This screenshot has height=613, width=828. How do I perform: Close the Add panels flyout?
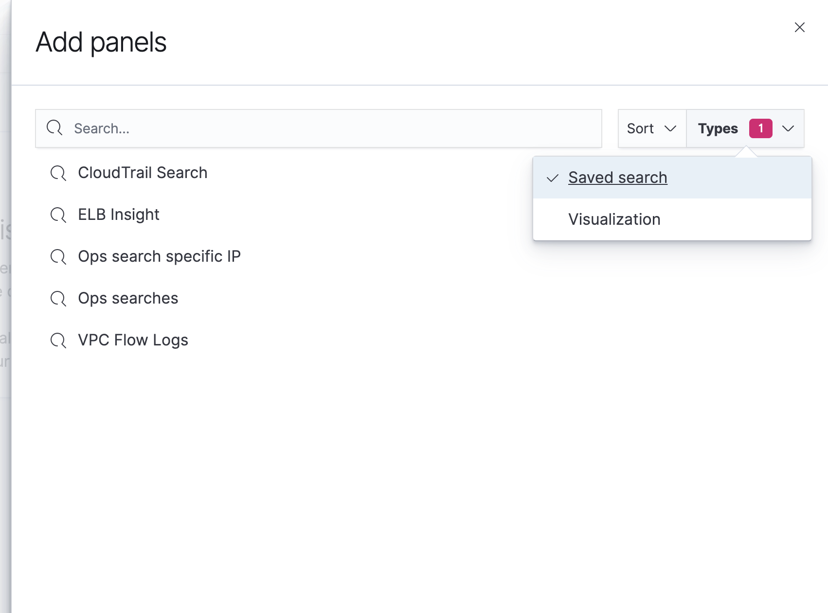pos(799,27)
